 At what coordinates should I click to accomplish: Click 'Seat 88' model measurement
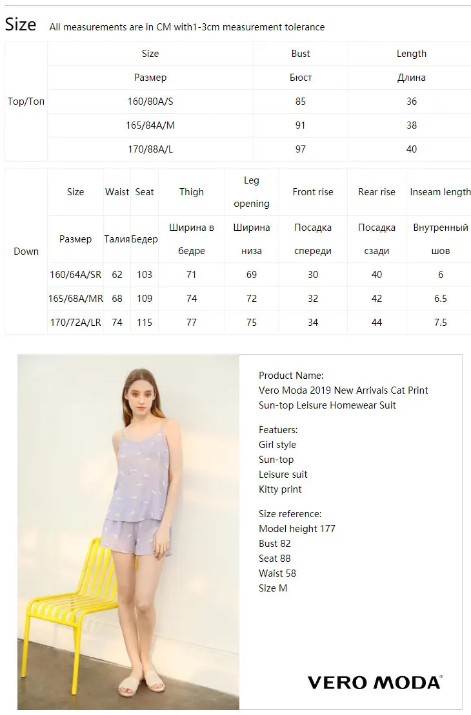[x=275, y=558]
